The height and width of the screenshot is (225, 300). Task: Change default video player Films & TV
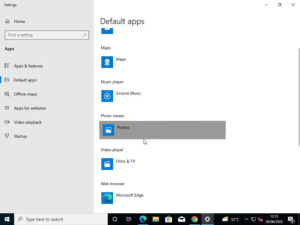[162, 164]
